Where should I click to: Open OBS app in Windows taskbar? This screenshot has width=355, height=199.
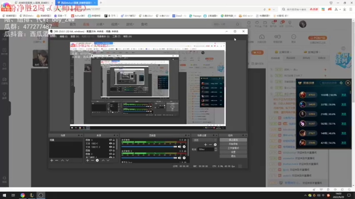tap(41, 195)
